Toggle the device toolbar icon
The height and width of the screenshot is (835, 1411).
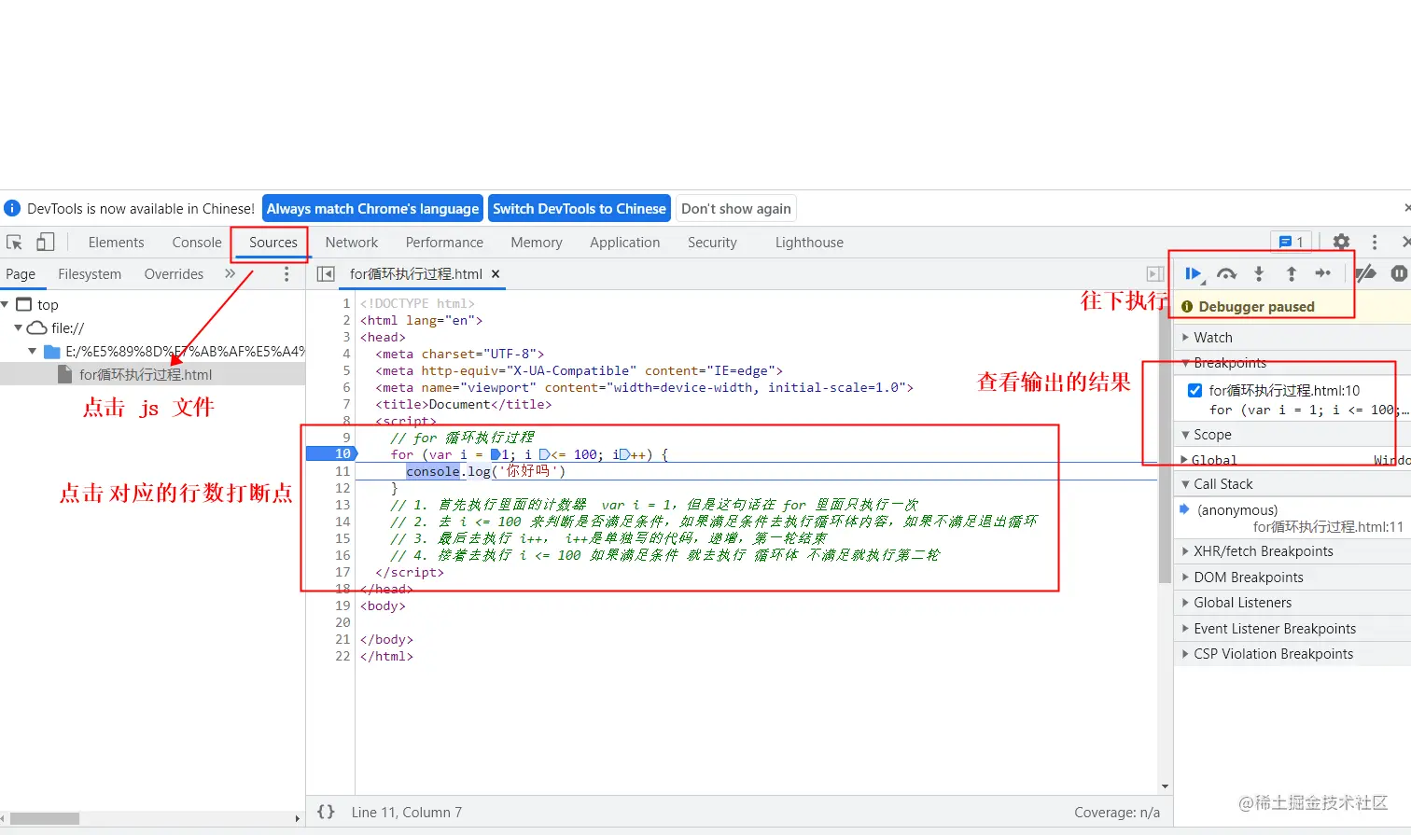45,243
